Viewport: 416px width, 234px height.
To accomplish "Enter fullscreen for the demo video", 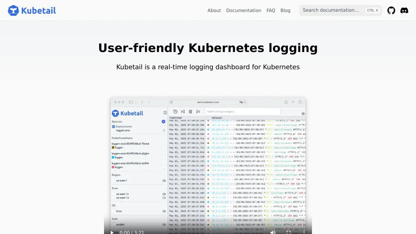I will click(288, 232).
